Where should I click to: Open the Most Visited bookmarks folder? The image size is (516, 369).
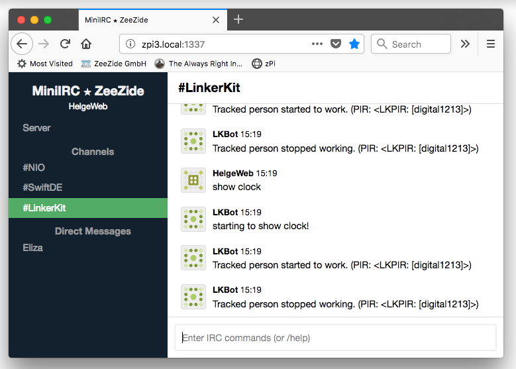tap(45, 64)
